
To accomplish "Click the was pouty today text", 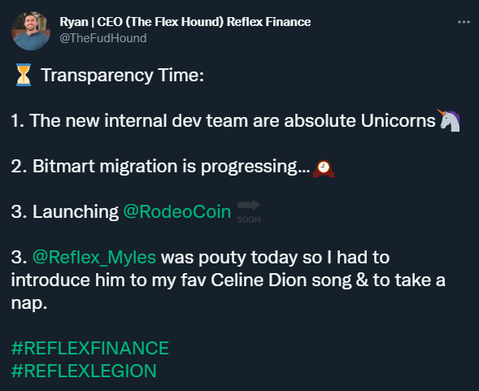I will pos(229,257).
